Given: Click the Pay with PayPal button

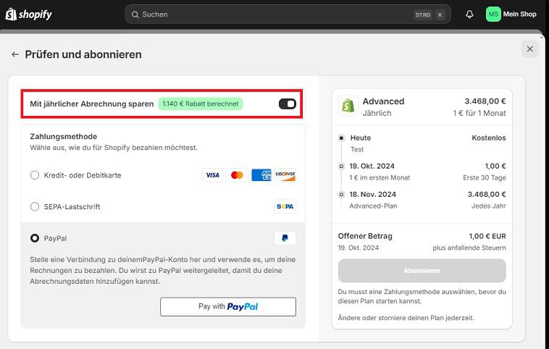Looking at the screenshot, I should coord(228,307).
